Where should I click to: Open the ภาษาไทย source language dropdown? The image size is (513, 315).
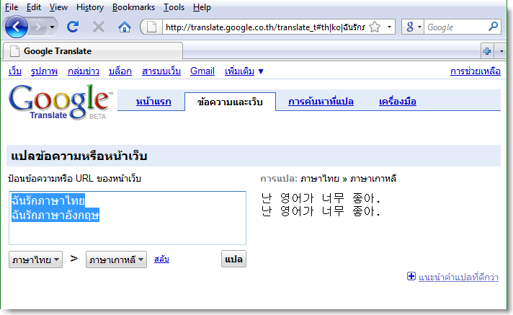35,259
